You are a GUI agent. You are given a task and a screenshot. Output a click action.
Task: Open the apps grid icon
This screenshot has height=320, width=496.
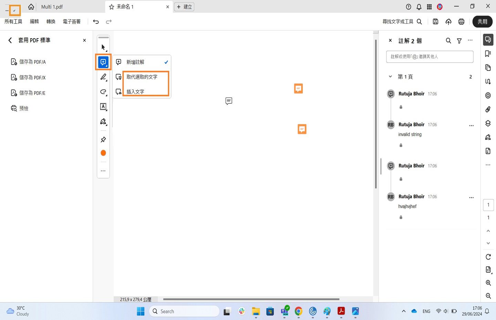(x=429, y=7)
